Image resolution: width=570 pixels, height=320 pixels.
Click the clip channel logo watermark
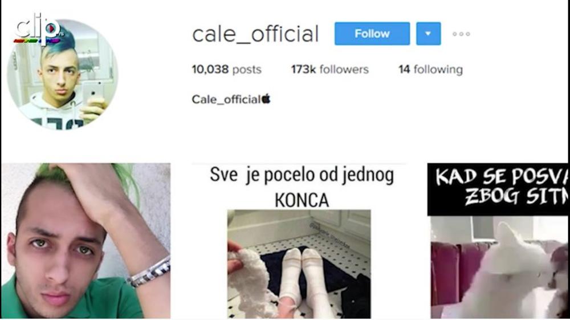coord(38,29)
